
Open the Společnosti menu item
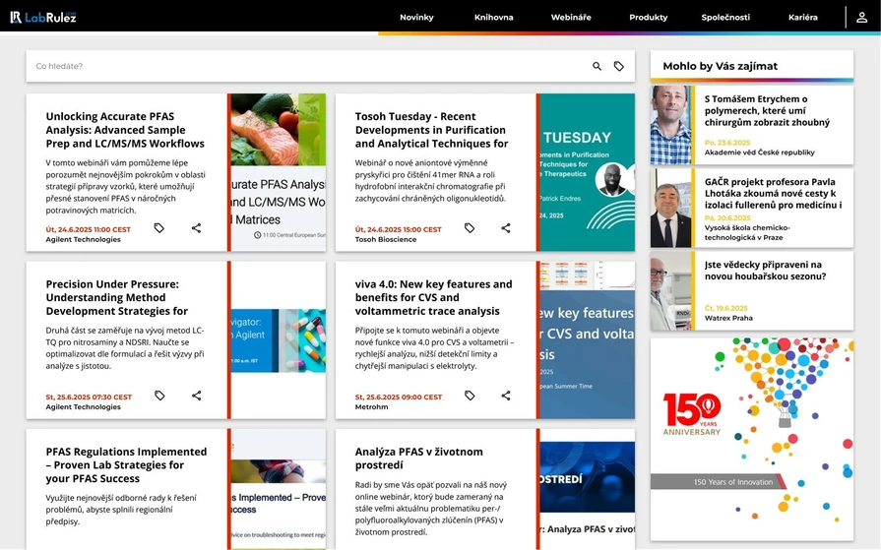(x=725, y=18)
